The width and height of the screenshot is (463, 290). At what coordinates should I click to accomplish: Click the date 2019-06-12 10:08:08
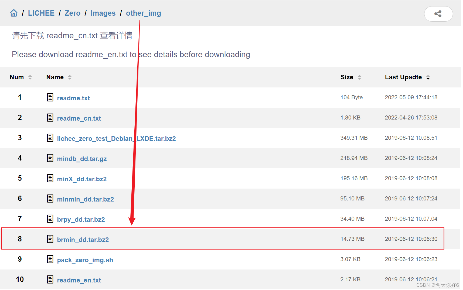tap(411, 178)
